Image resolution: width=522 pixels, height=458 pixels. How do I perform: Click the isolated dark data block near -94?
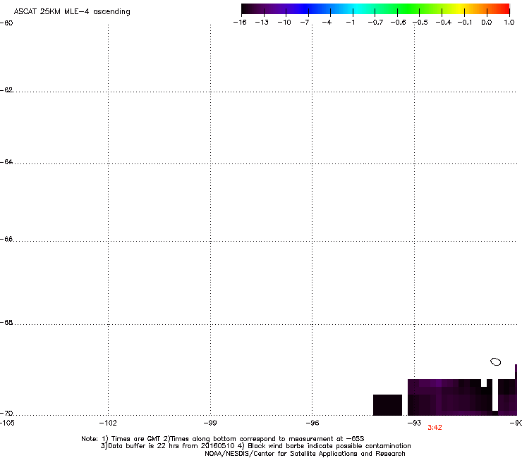click(387, 405)
